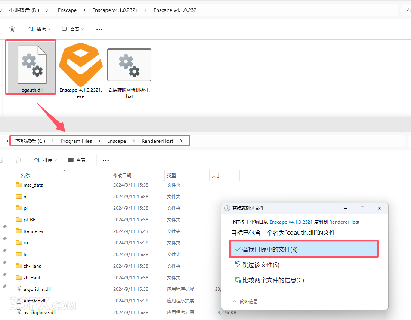Open the mte_data folder
The height and width of the screenshot is (320, 411).
click(33, 185)
